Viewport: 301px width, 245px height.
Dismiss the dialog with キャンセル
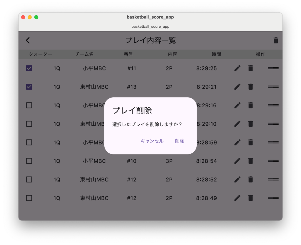click(x=152, y=141)
